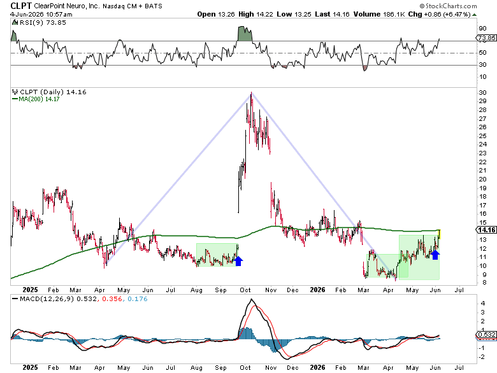Click the 2025 year label under the MACD panel
This screenshot has height=373, width=497.
click(x=30, y=367)
